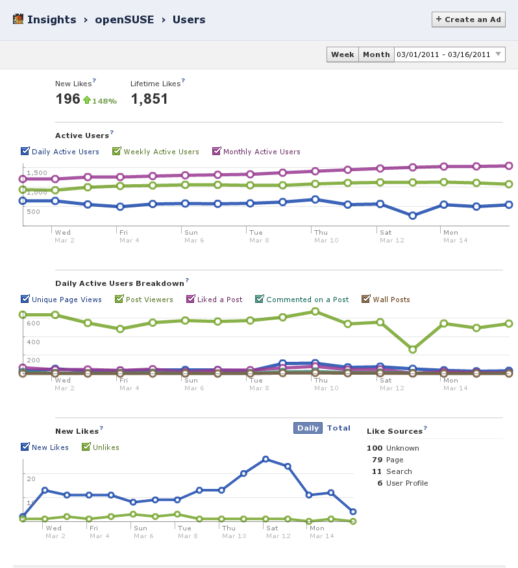Hide the Post Viewers series

(x=119, y=300)
